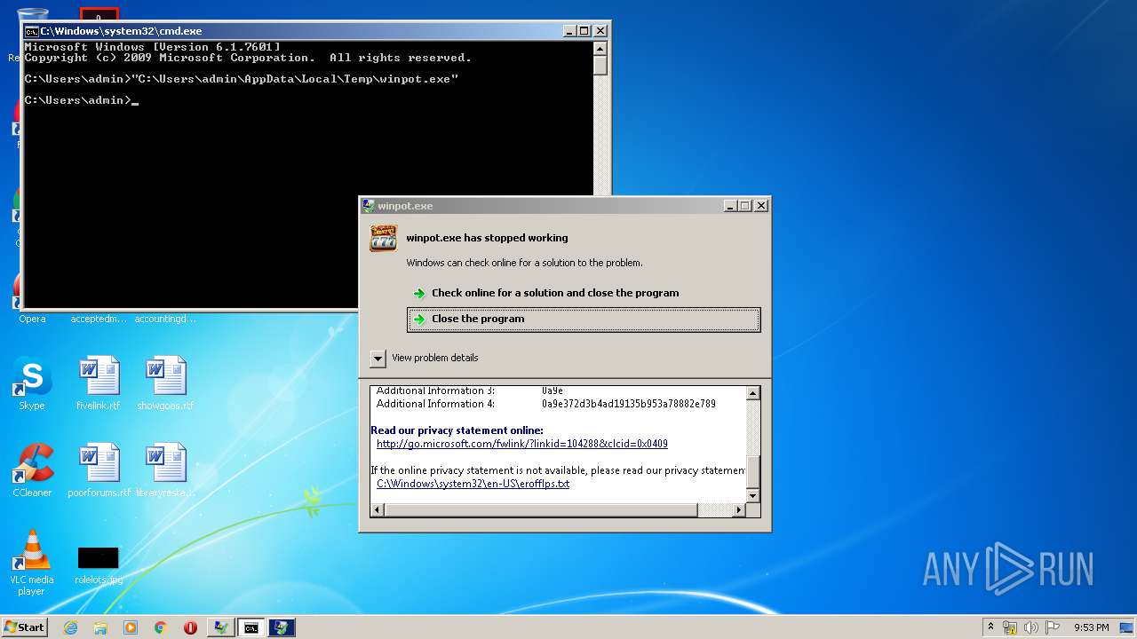Switch to the winpot.exe taskbar button
This screenshot has width=1137, height=639.
tap(282, 627)
